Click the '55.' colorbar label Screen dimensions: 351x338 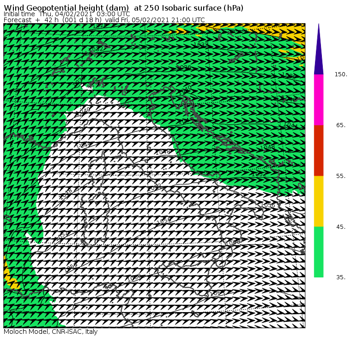[341, 176]
